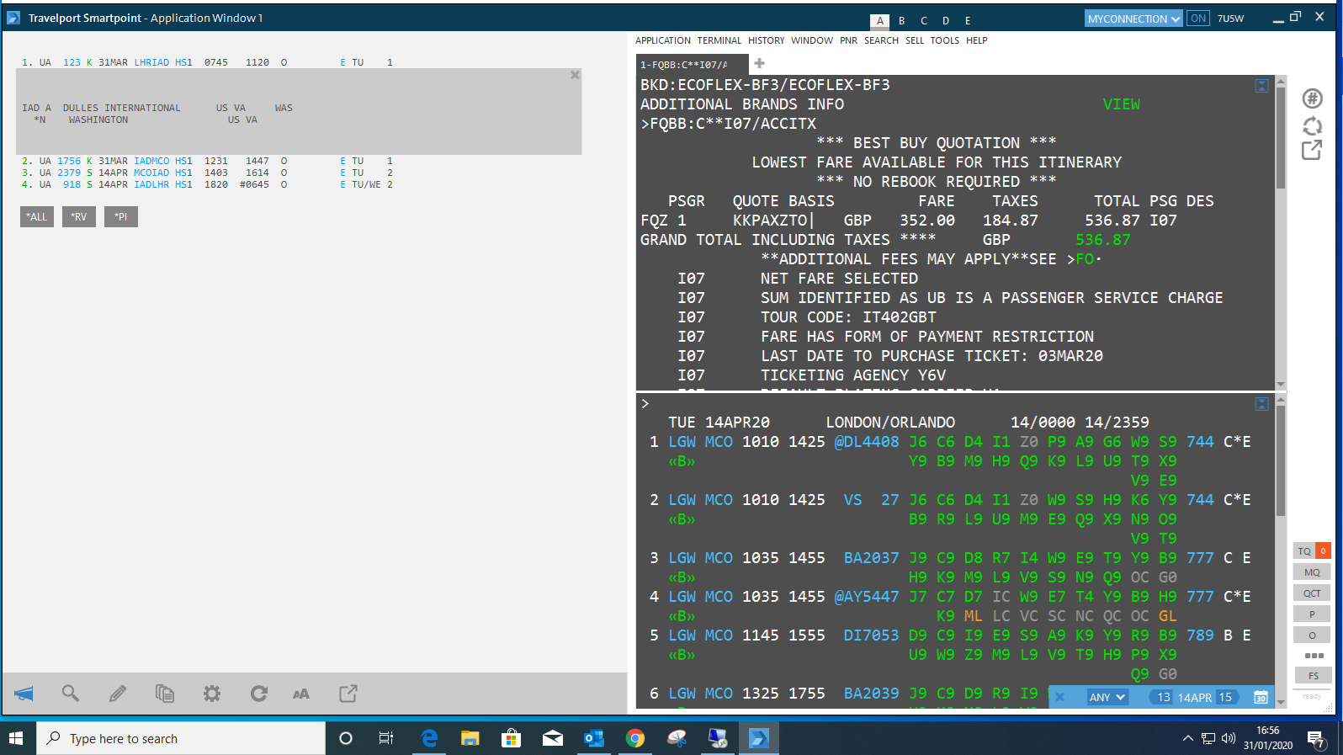
Task: Click the AA font size icon
Action: (301, 694)
